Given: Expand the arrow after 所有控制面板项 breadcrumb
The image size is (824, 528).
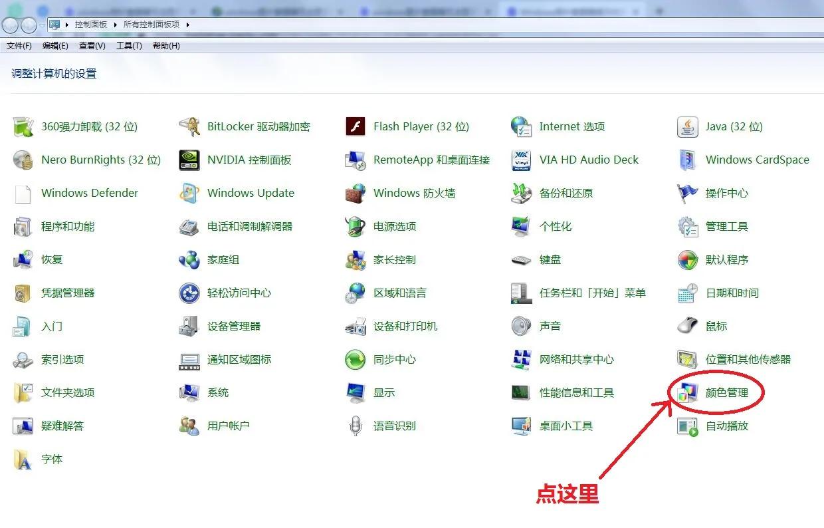Looking at the screenshot, I should [x=187, y=25].
